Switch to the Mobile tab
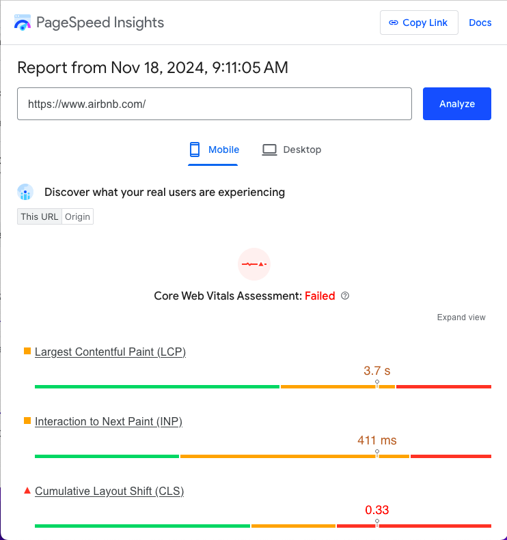The width and height of the screenshot is (507, 540). click(x=213, y=150)
